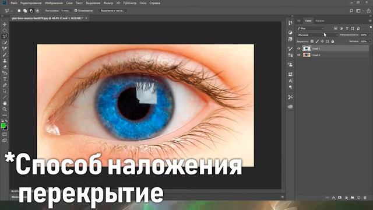Toggle lock position
This screenshot has height=210, width=373.
pyautogui.click(x=322, y=41)
